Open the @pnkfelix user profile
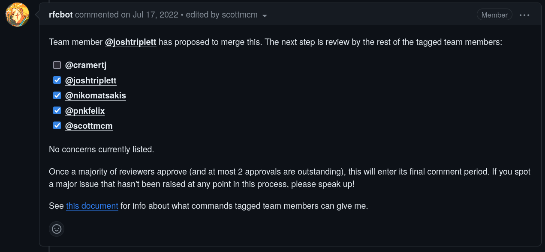This screenshot has width=545, height=252. tap(85, 111)
